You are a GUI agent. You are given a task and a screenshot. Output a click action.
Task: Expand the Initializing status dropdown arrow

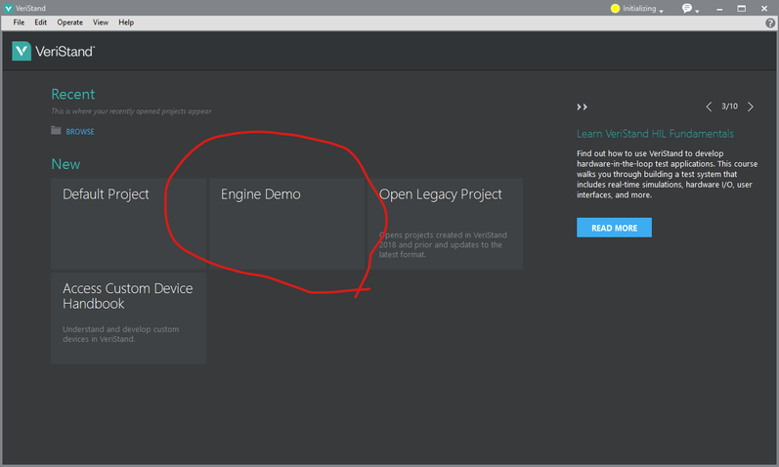662,11
